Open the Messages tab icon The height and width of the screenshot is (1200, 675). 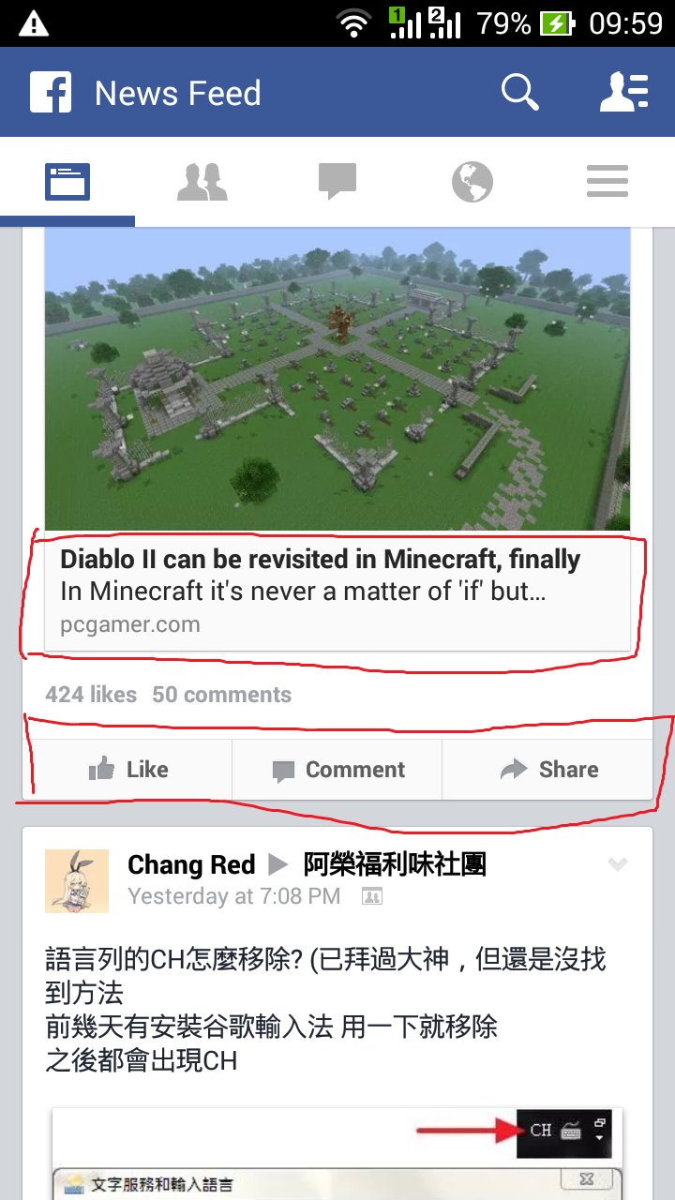tap(337, 182)
